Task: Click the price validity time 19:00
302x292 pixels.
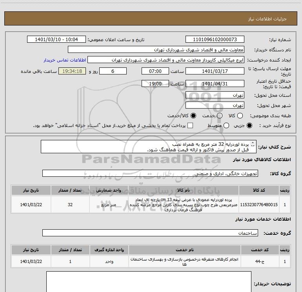Action: [155, 83]
